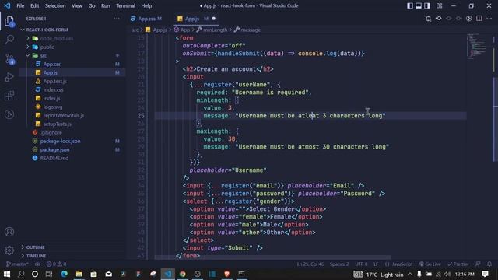Click the message breadcrumb item
Viewport: 498px width, 280px height.
pyautogui.click(x=247, y=30)
